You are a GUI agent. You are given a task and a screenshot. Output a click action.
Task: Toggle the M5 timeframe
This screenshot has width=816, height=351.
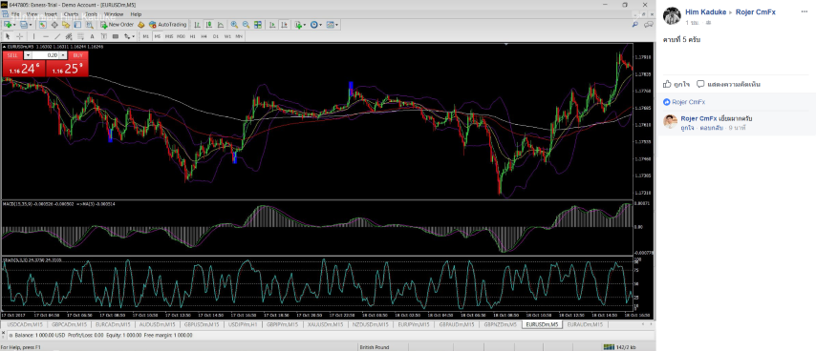point(157,36)
